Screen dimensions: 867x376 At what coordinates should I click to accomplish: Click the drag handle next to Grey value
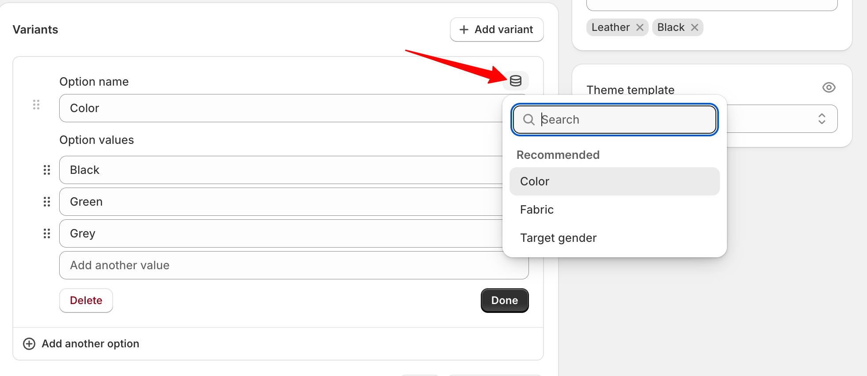pyautogui.click(x=47, y=233)
